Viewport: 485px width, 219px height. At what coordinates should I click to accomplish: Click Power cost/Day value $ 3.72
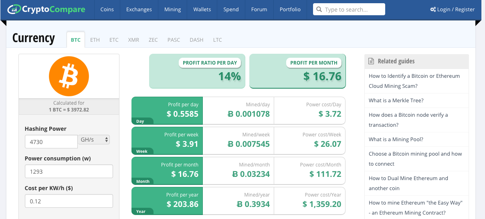tap(330, 114)
